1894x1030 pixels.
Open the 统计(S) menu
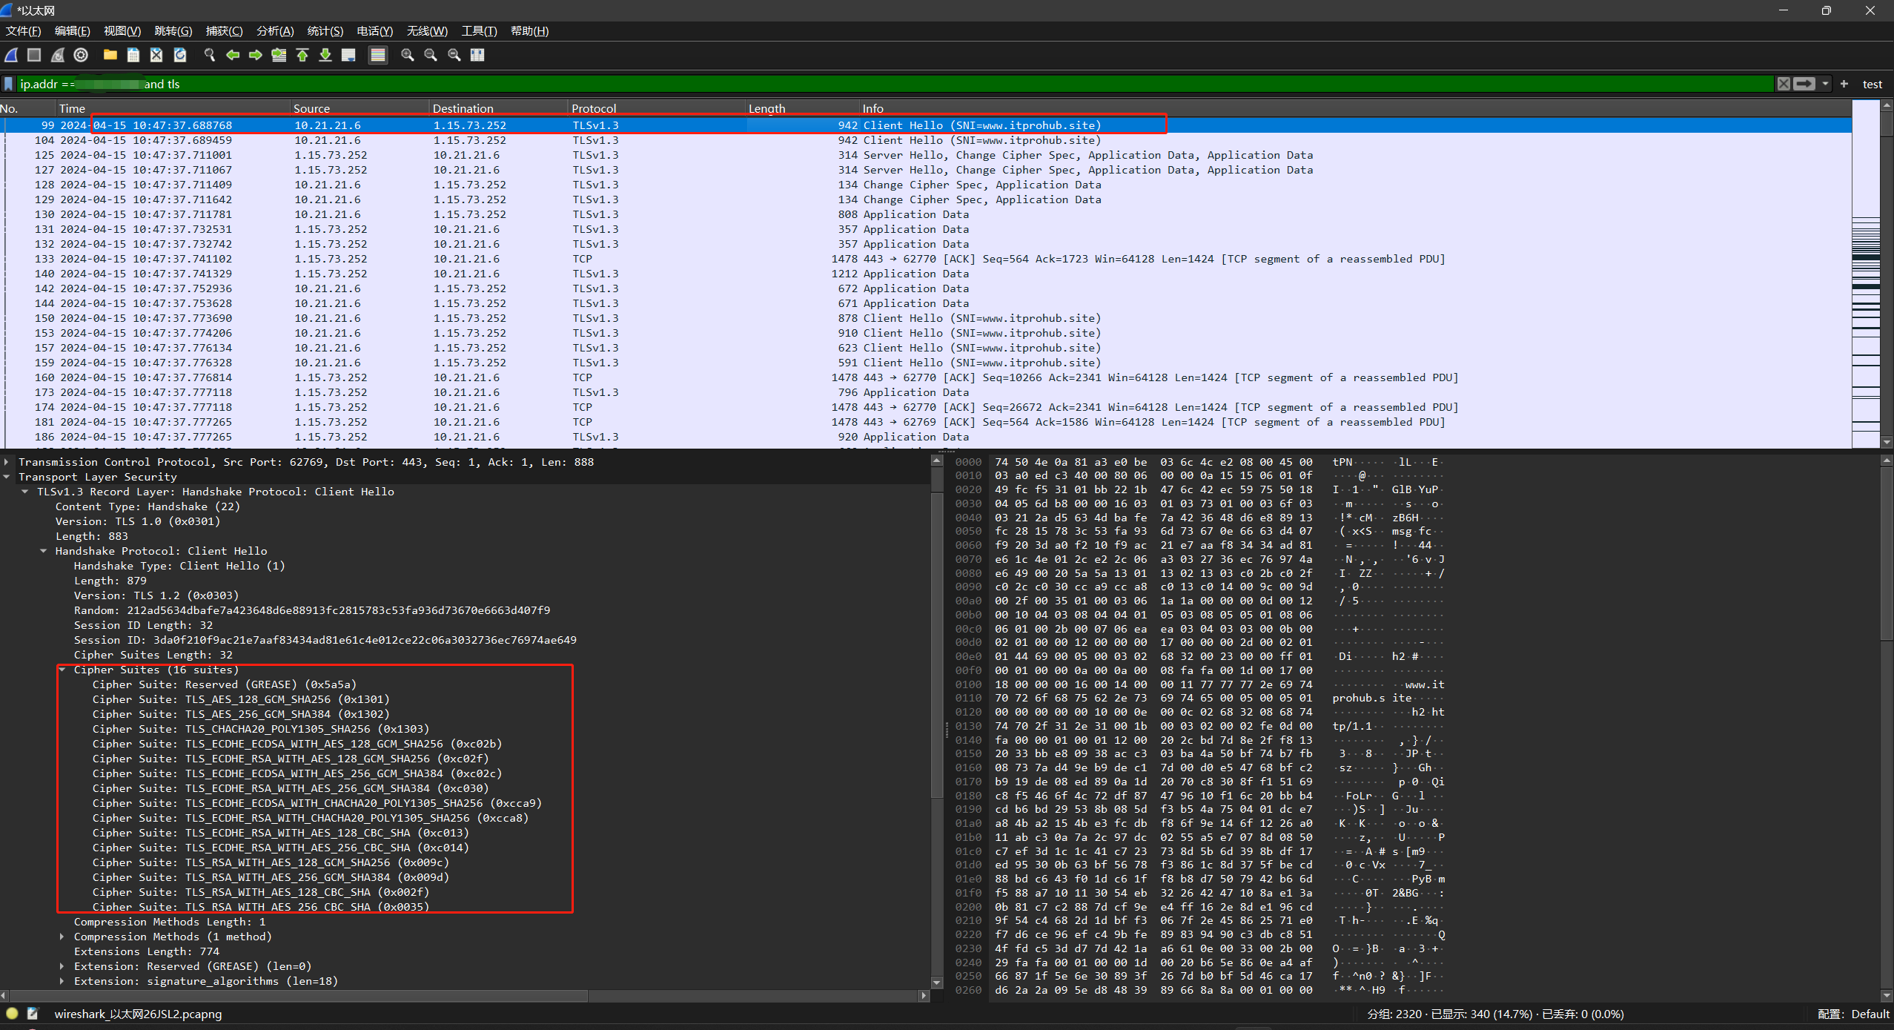(325, 31)
